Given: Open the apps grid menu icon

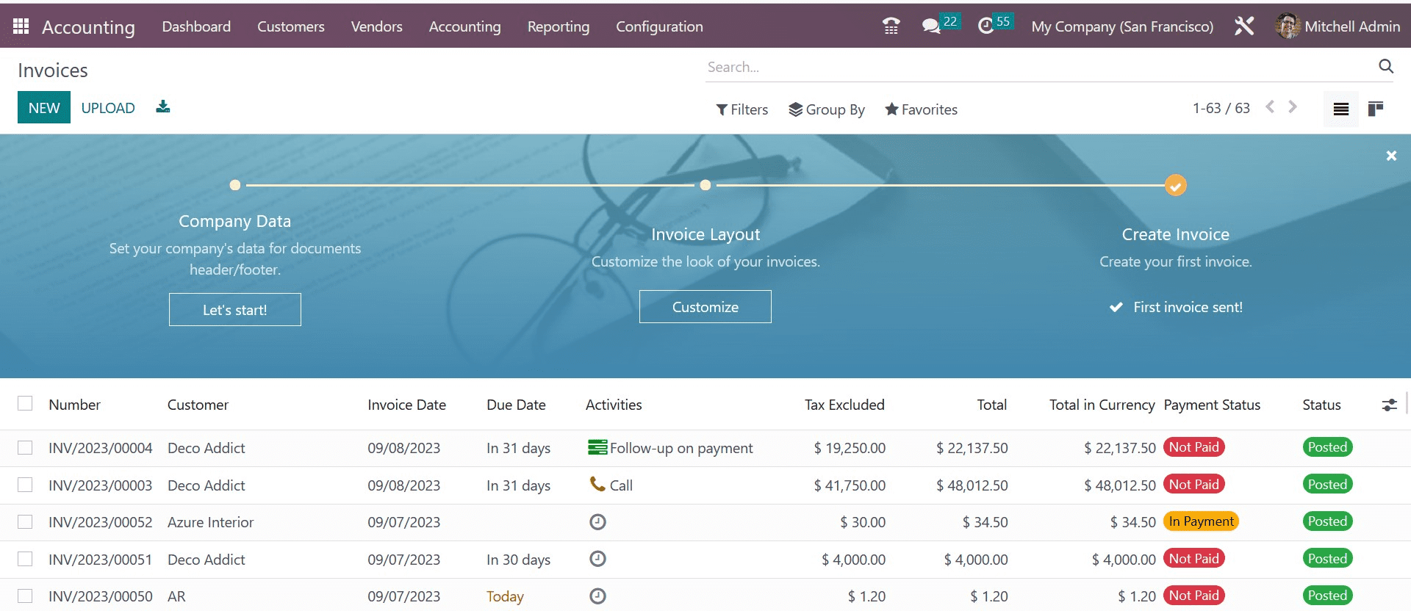Looking at the screenshot, I should (21, 26).
